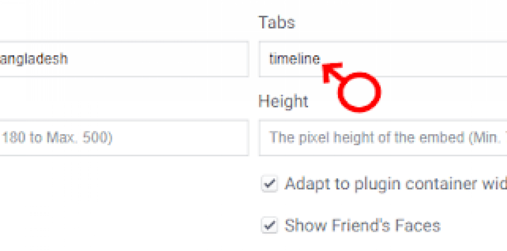Click the "180 to Max. 500)" placeholder text
The height and width of the screenshot is (251, 507).
click(57, 137)
